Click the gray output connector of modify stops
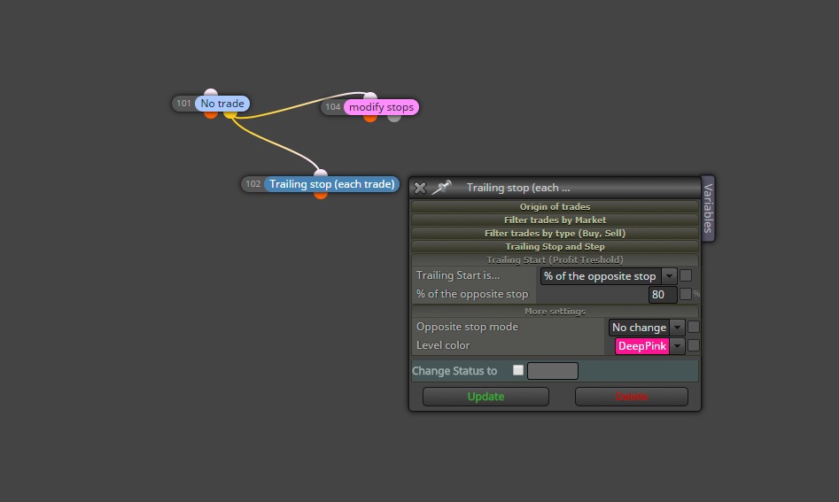The width and height of the screenshot is (839, 502). coord(394,118)
